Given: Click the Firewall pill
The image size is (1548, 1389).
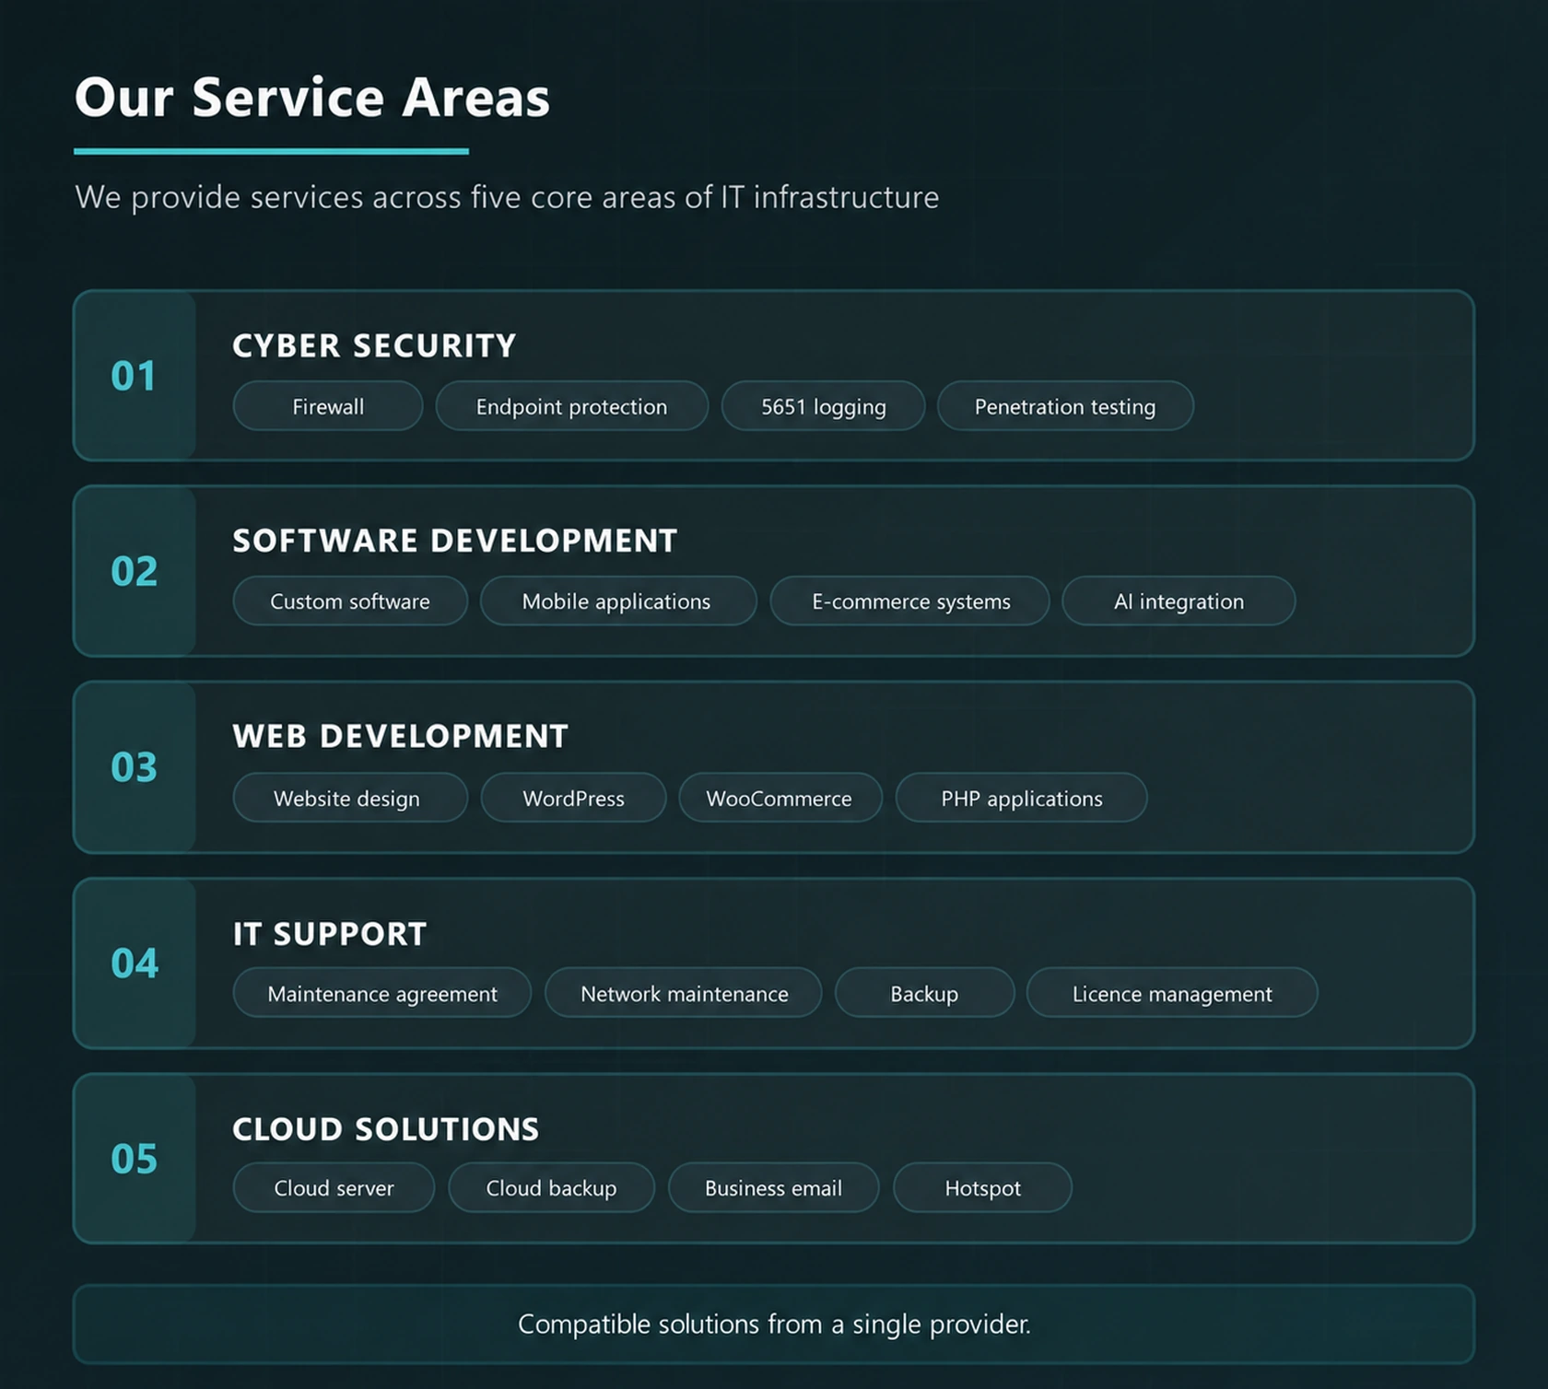Looking at the screenshot, I should [x=328, y=406].
